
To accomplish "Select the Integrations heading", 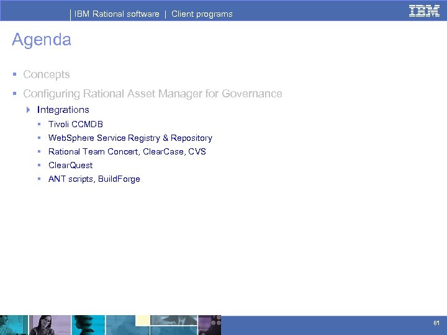I will pos(63,110).
